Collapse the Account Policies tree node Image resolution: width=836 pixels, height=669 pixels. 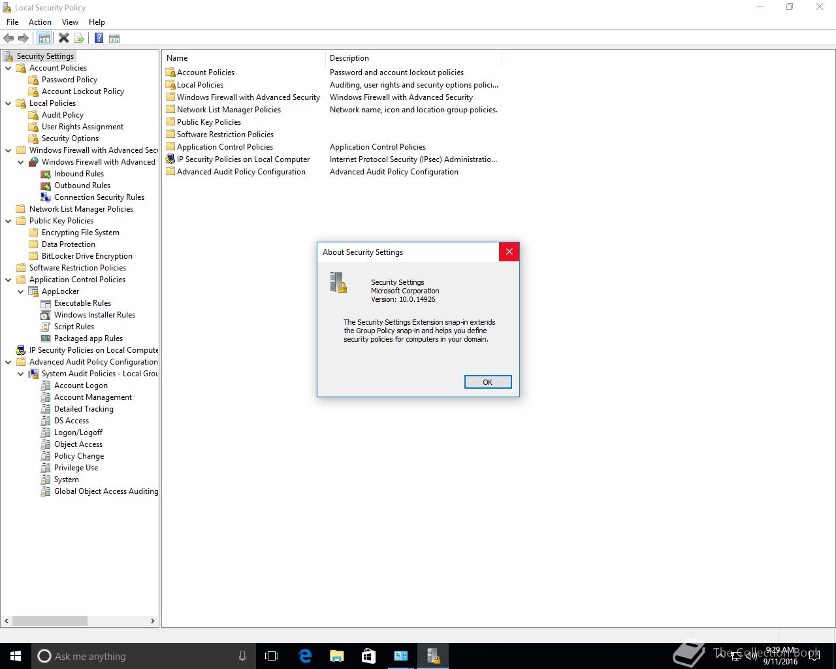(x=8, y=68)
